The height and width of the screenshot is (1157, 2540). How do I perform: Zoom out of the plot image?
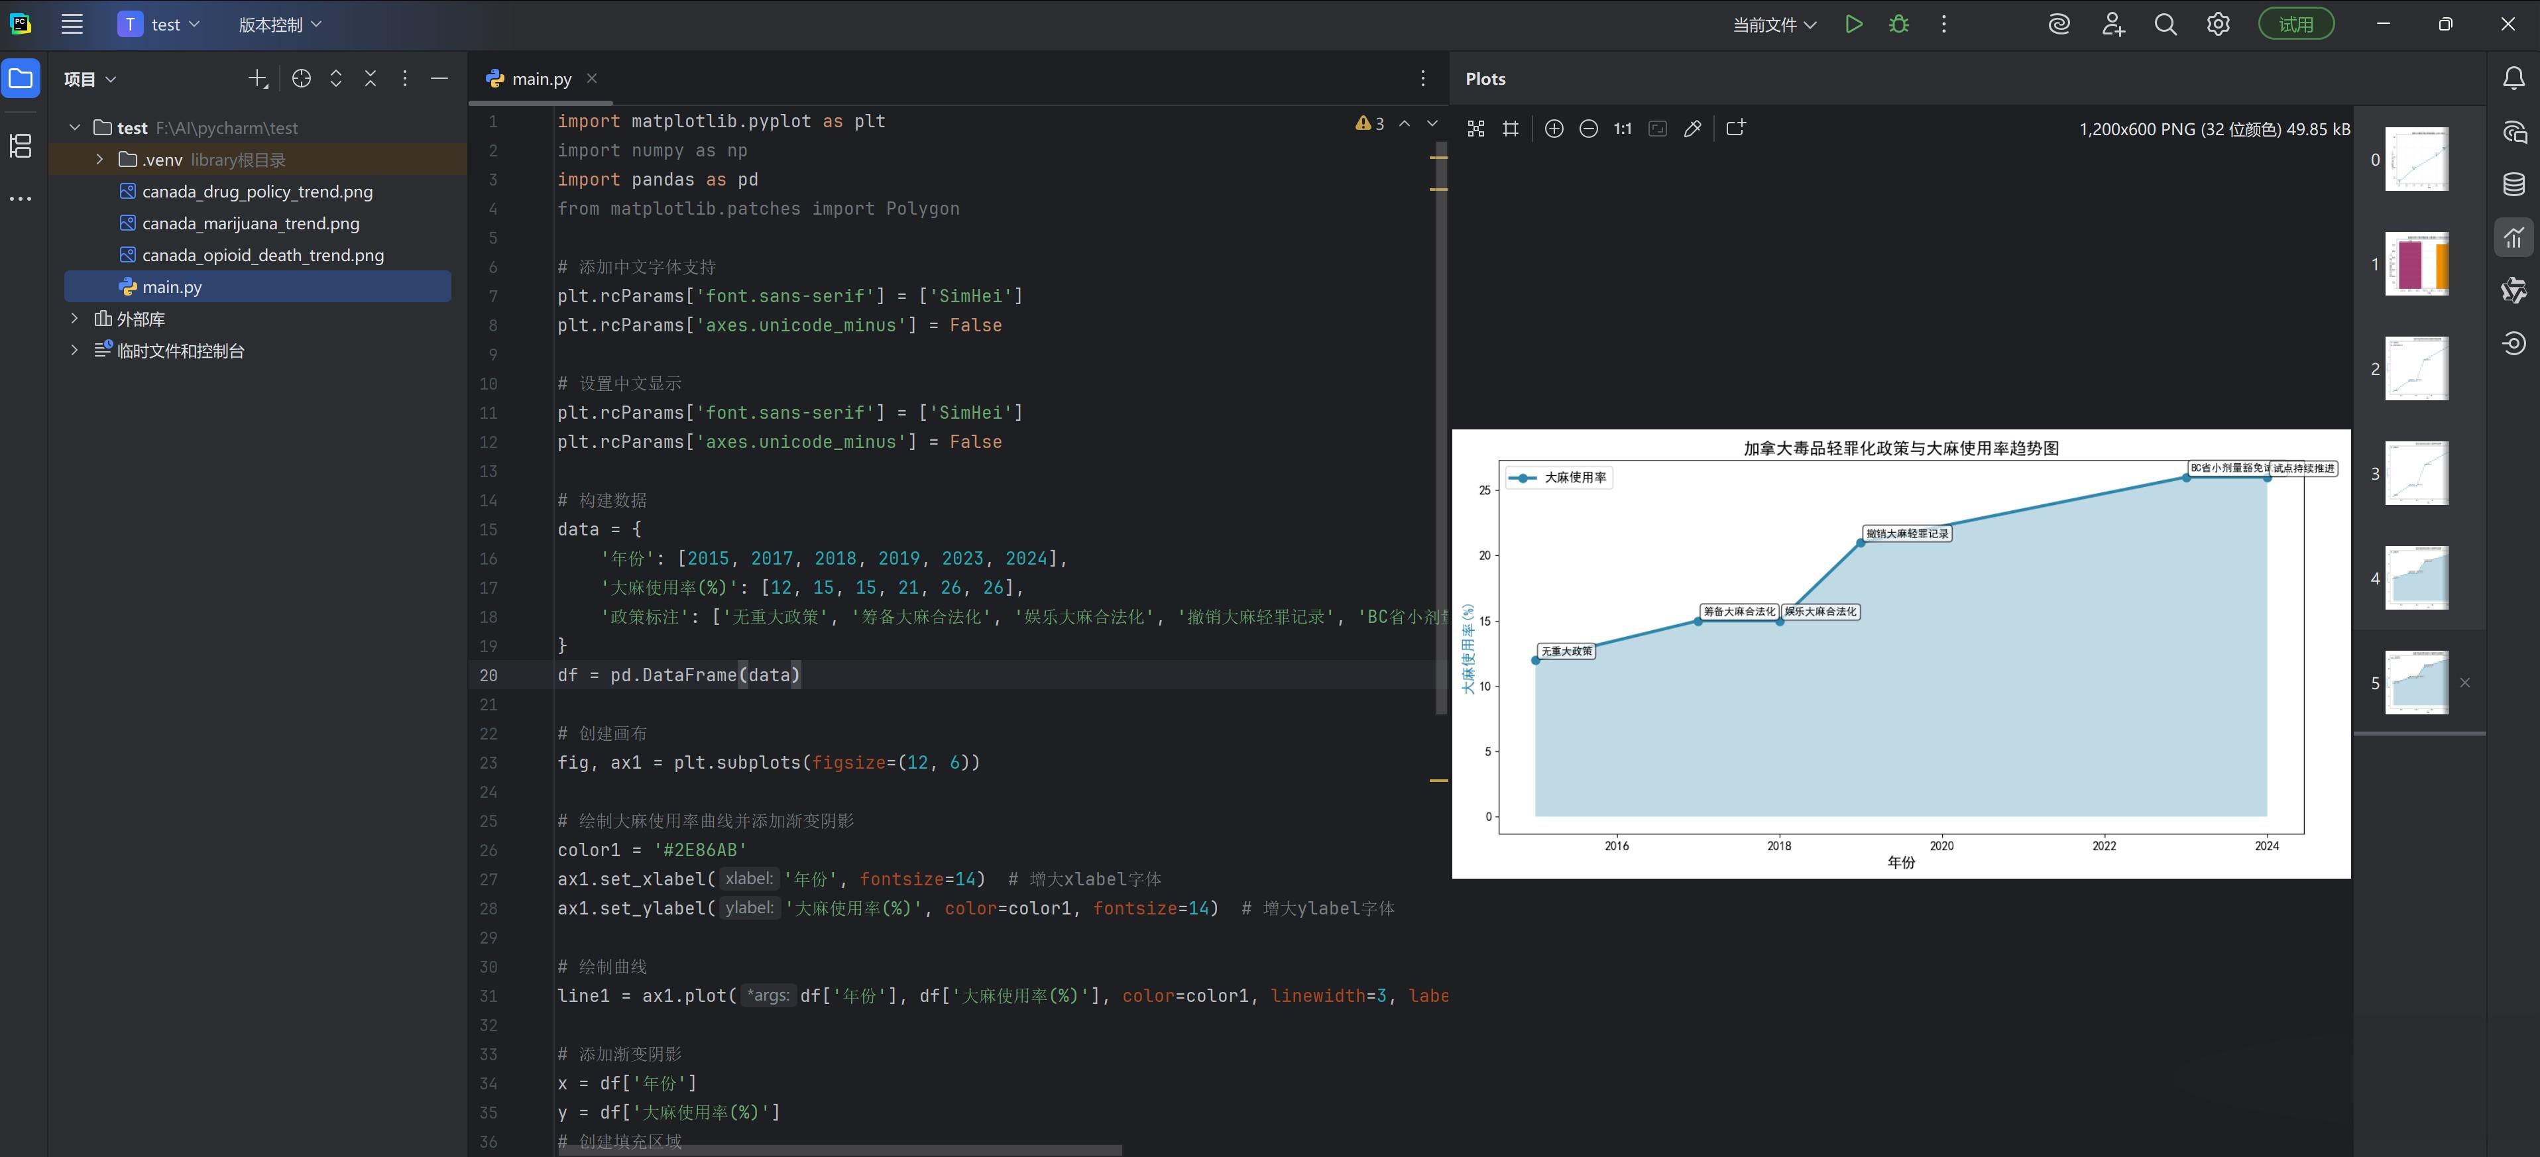click(x=1587, y=129)
